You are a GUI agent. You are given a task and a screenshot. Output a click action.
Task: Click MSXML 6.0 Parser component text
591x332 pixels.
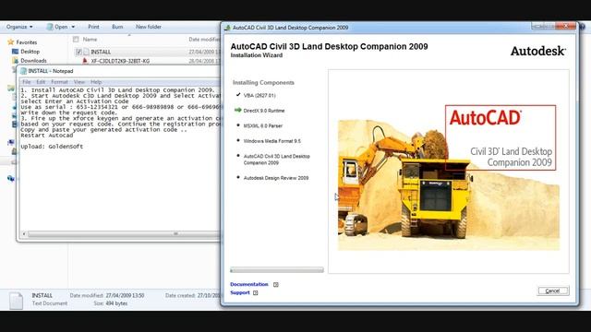point(262,125)
